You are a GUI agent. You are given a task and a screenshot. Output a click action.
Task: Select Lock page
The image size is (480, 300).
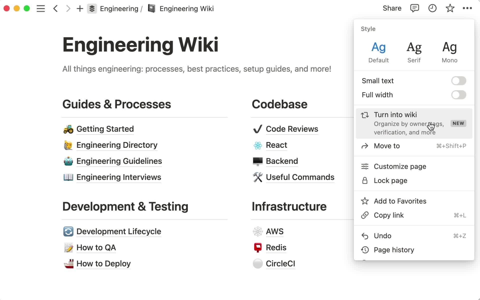pos(391,180)
